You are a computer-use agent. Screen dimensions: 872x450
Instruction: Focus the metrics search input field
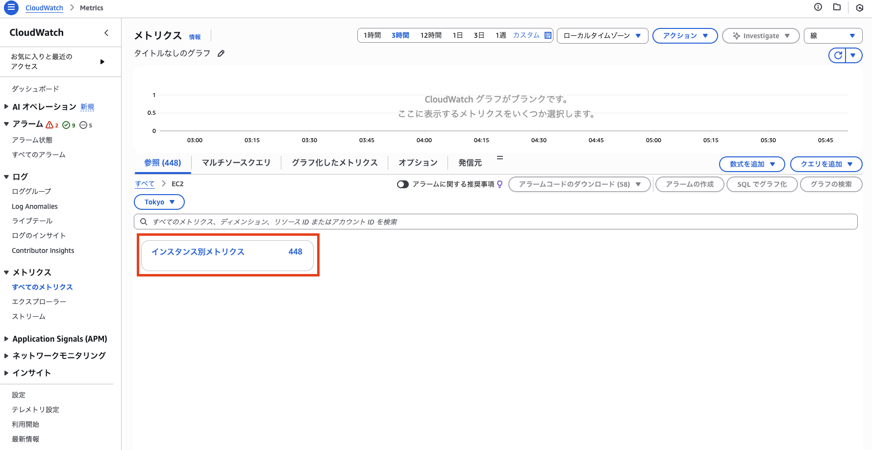[x=496, y=222]
